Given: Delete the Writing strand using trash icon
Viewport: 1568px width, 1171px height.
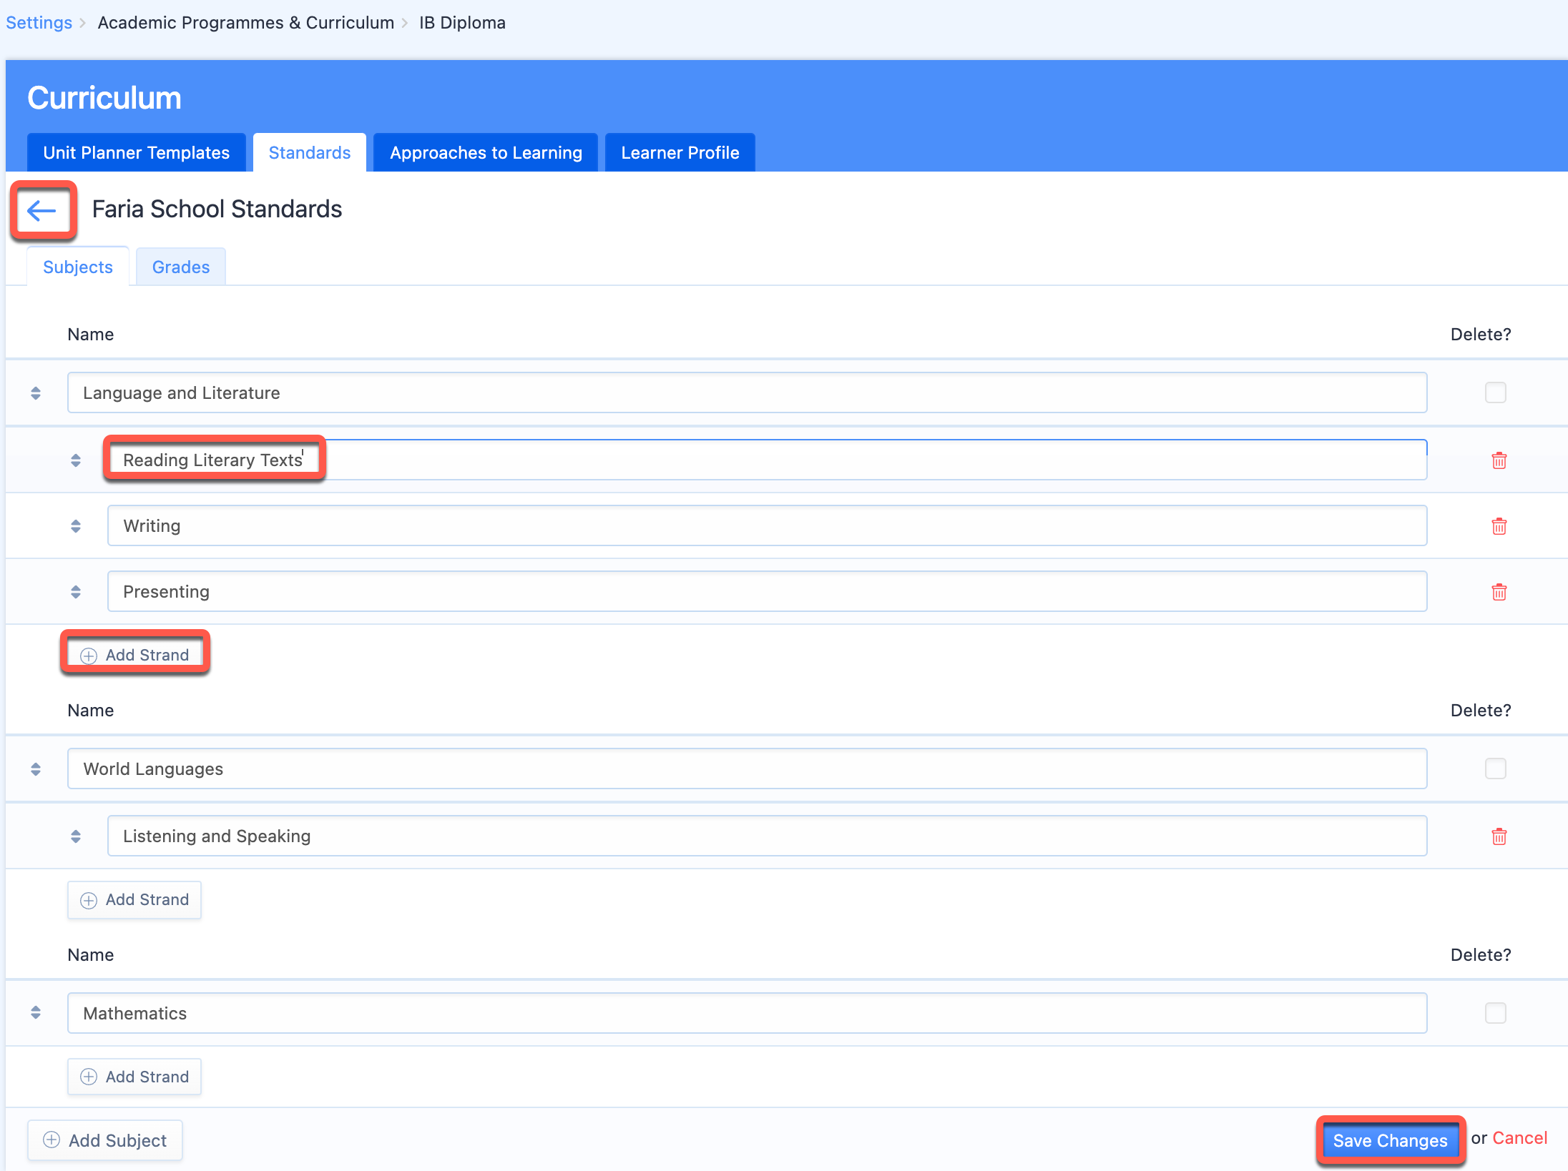Looking at the screenshot, I should pyautogui.click(x=1499, y=526).
